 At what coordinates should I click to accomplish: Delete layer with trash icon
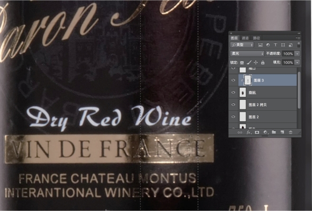[291, 132]
